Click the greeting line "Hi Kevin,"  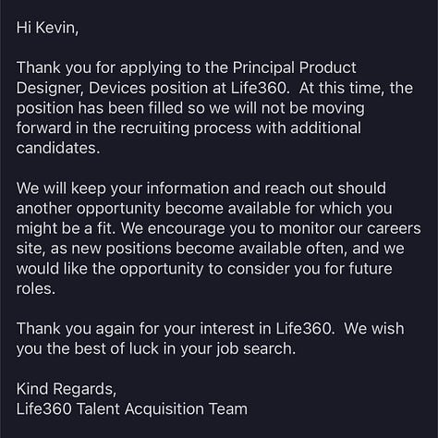(47, 28)
